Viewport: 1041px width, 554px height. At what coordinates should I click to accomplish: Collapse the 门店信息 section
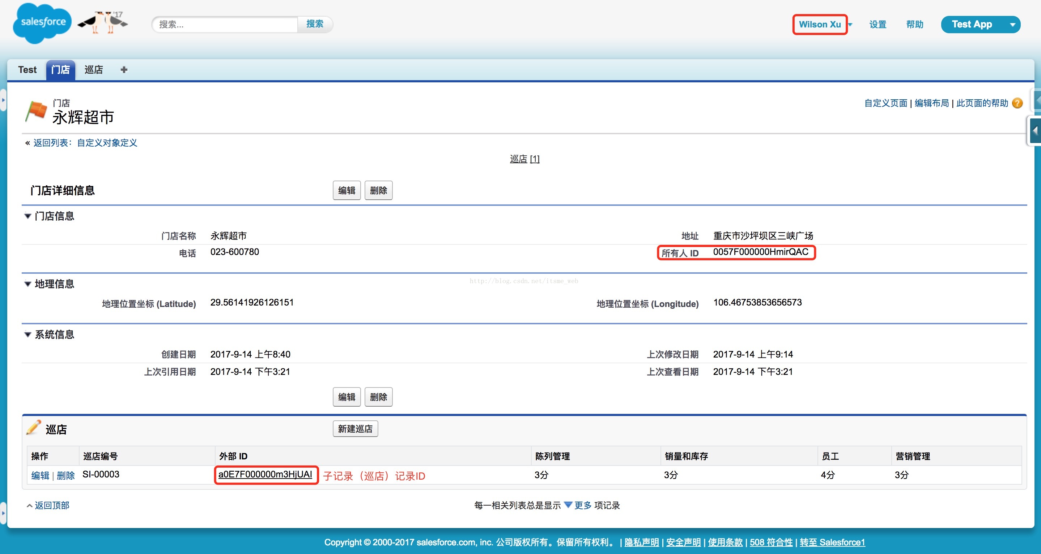point(28,216)
